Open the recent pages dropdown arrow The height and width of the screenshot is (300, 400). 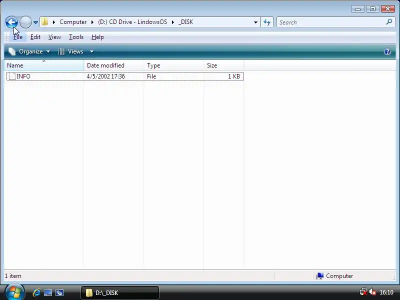coord(35,22)
